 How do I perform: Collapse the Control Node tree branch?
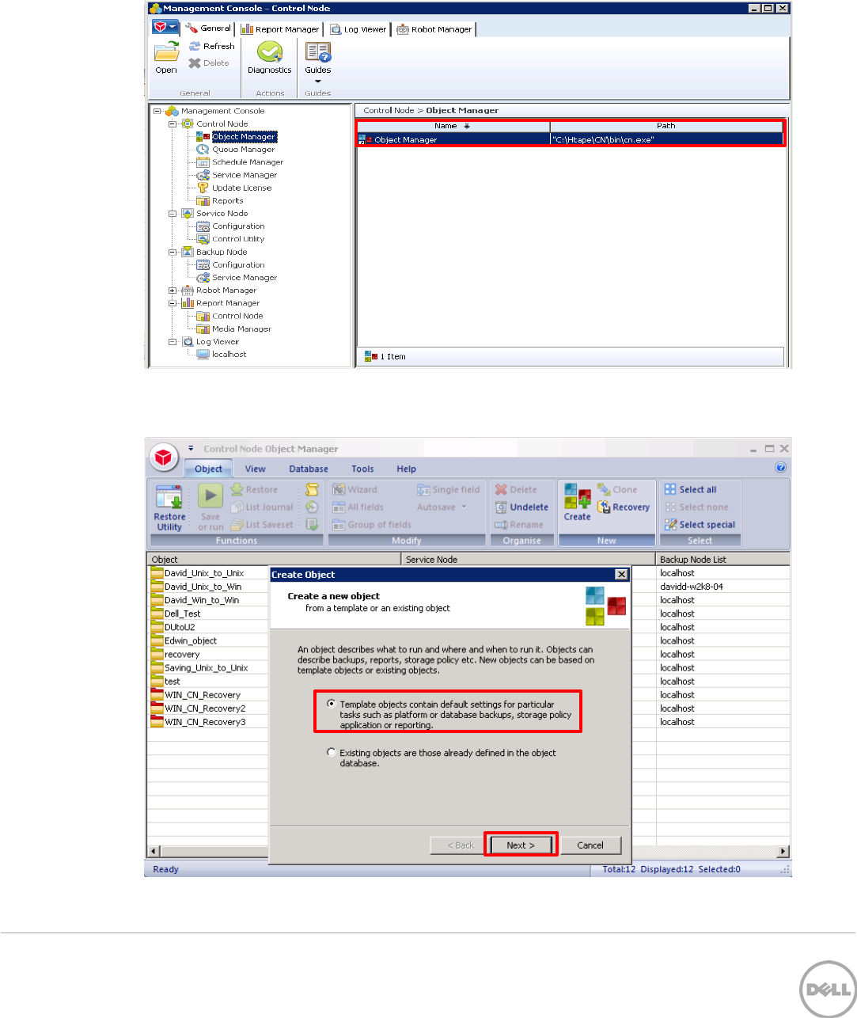pyautogui.click(x=173, y=124)
